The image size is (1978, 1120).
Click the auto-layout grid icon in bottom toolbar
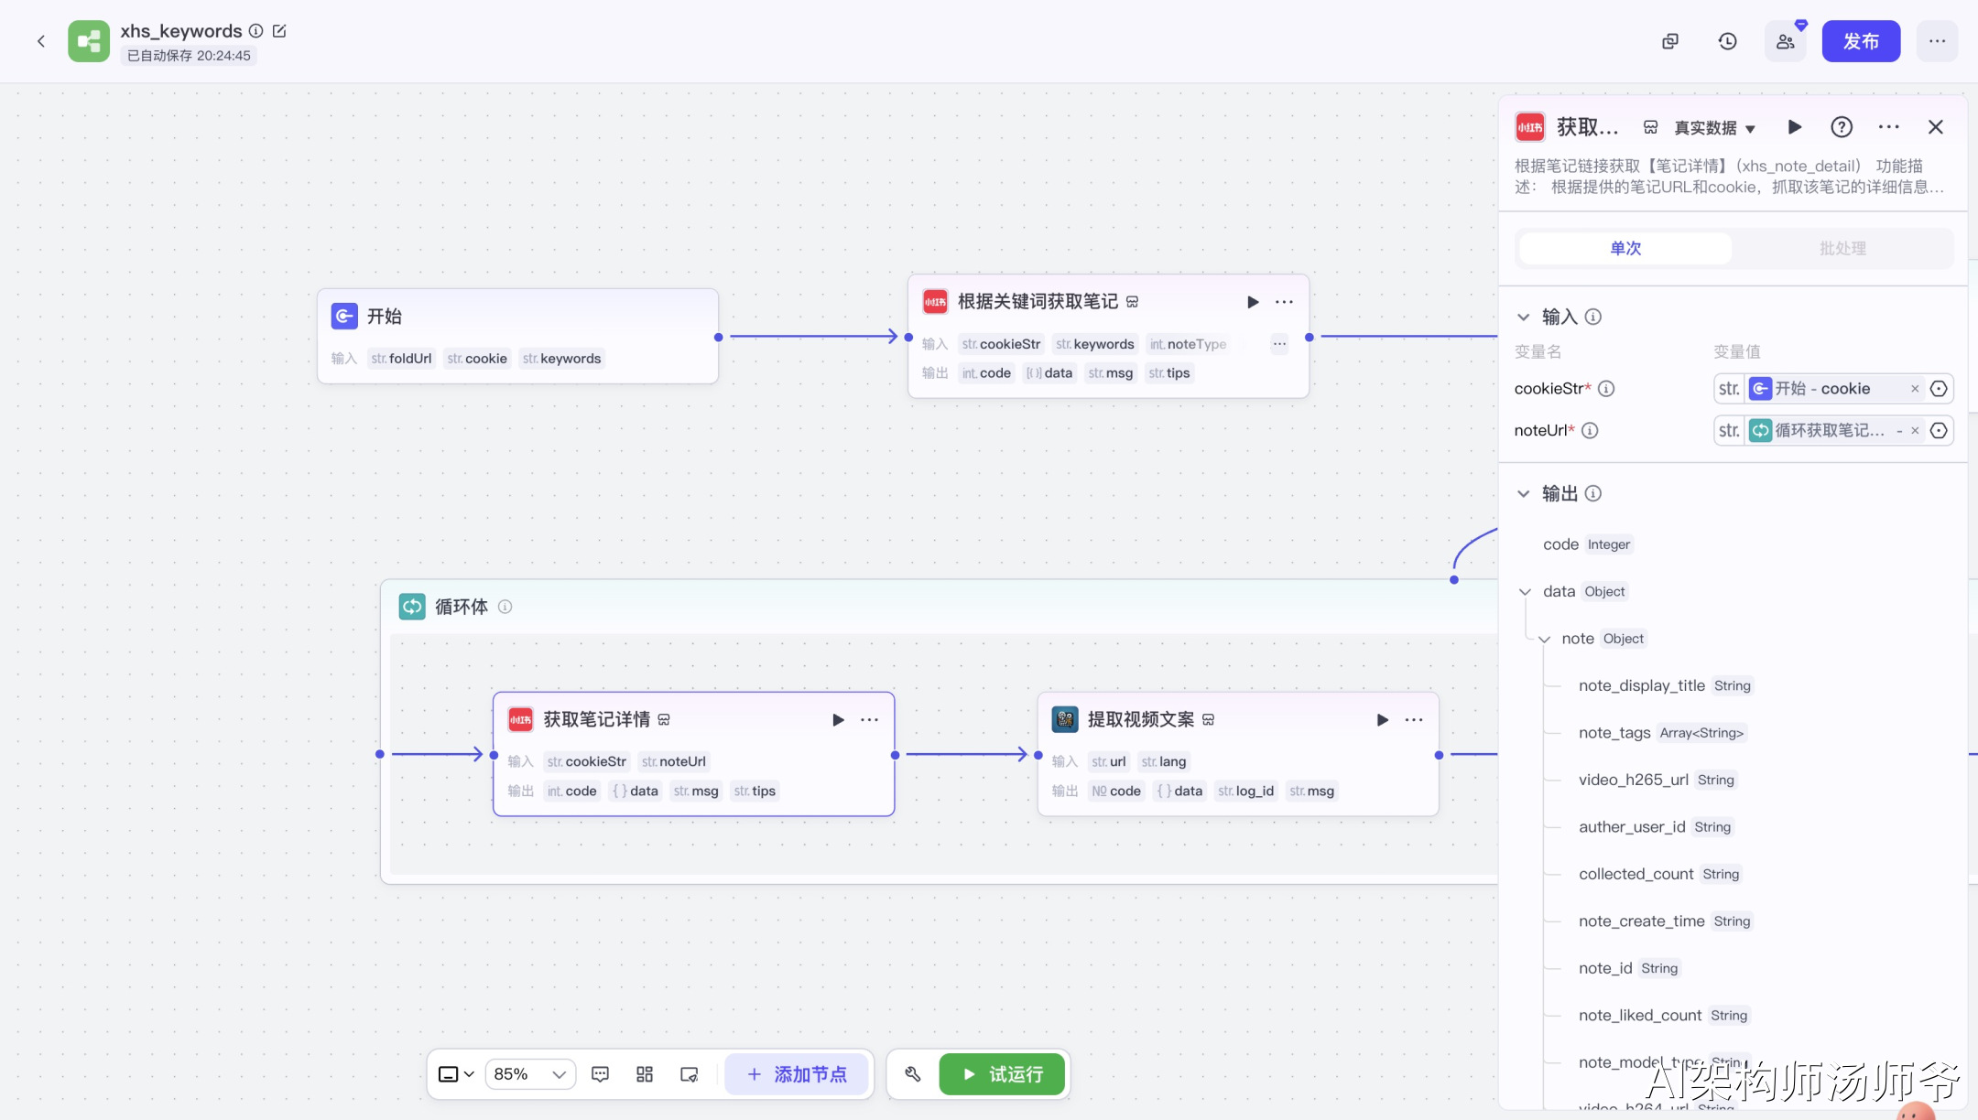[645, 1074]
